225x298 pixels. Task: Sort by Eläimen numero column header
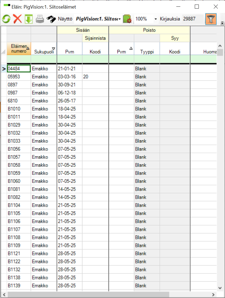coord(19,49)
